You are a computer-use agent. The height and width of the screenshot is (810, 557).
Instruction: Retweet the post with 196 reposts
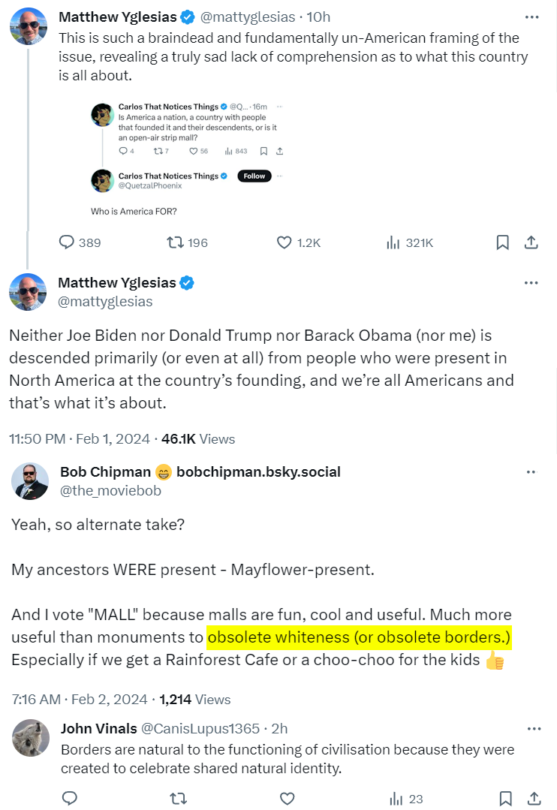coord(175,242)
